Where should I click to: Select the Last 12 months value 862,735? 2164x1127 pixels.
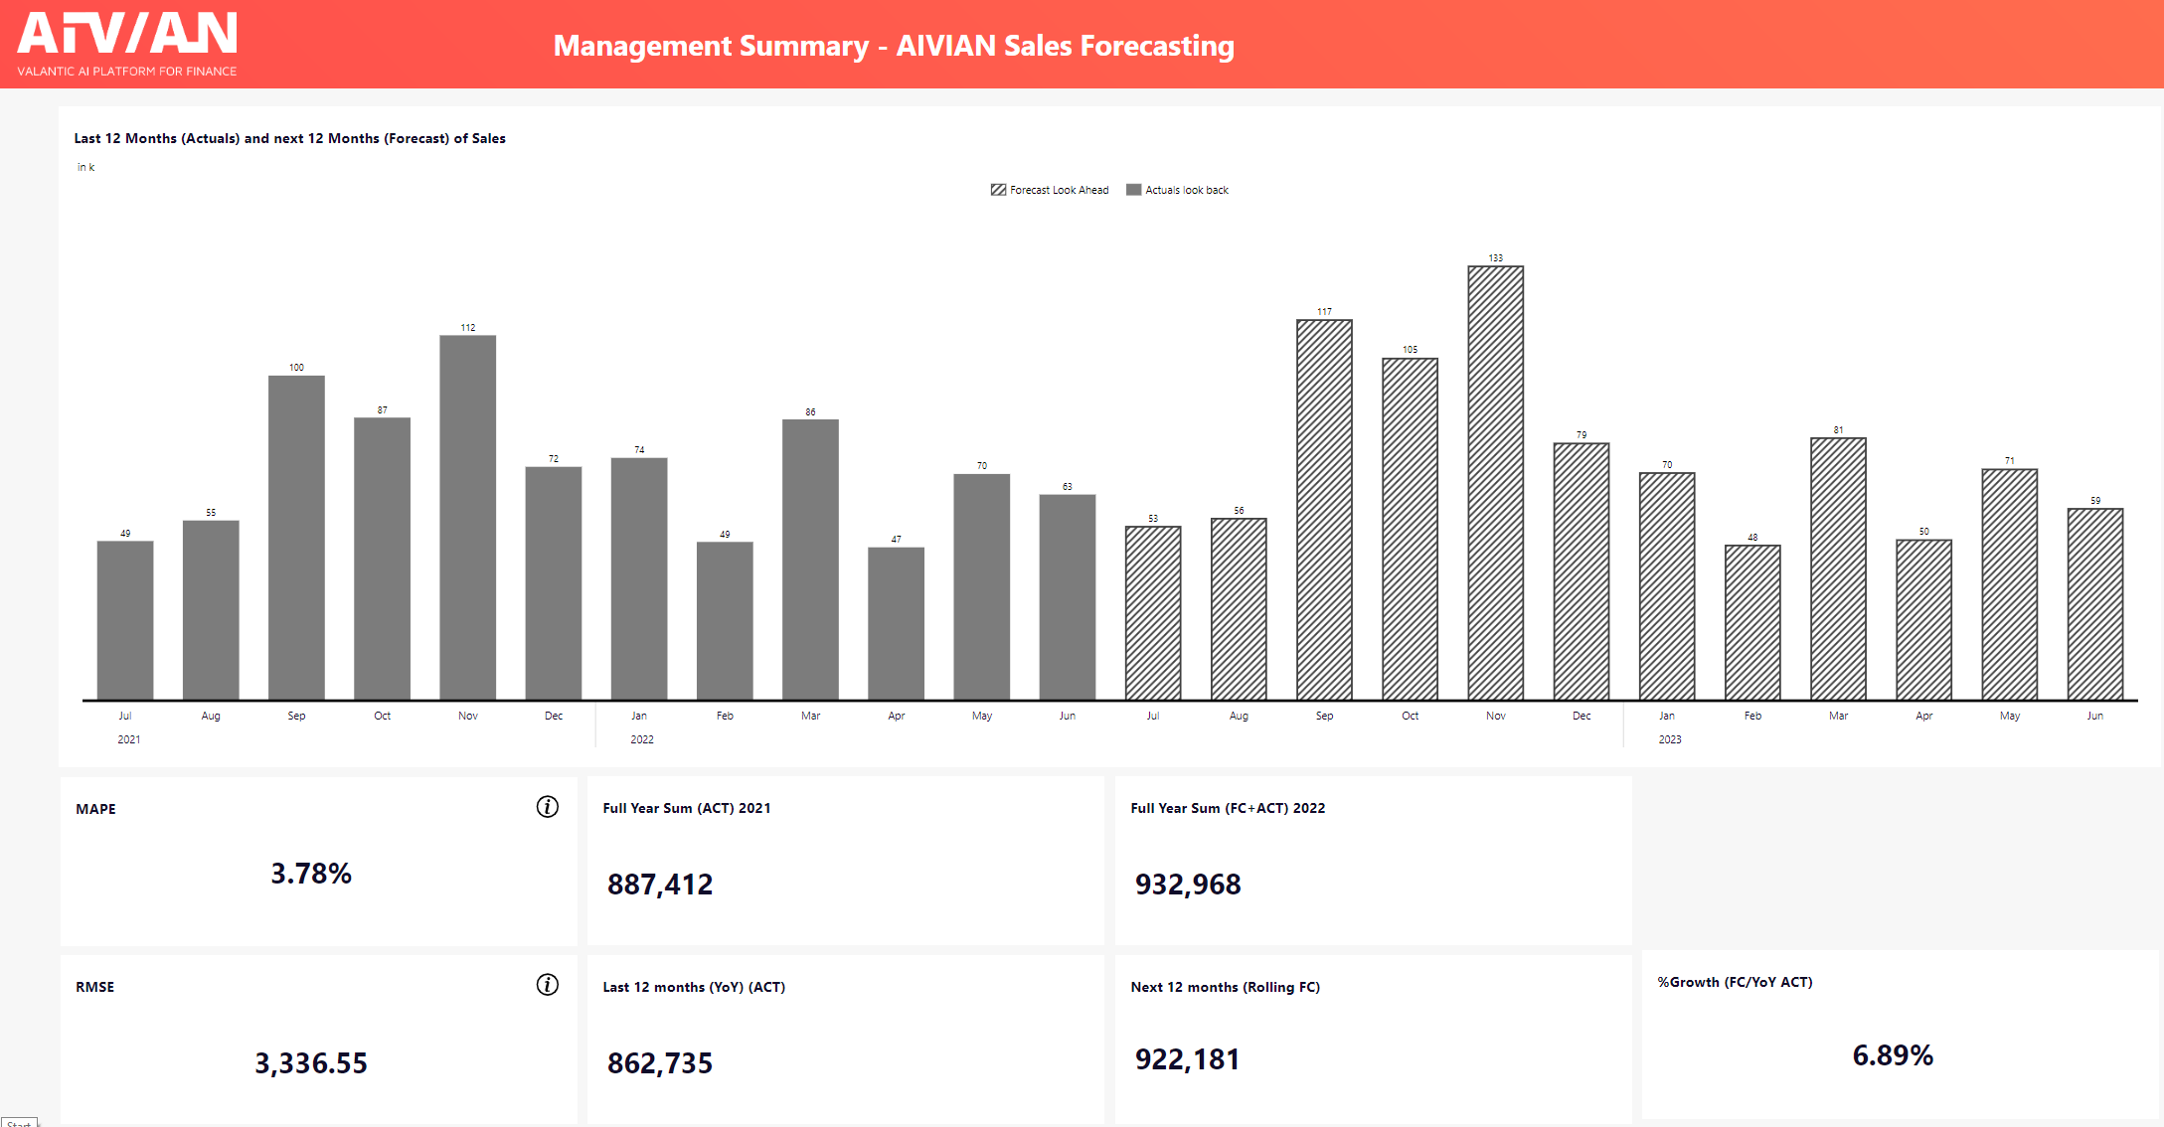(x=660, y=1063)
